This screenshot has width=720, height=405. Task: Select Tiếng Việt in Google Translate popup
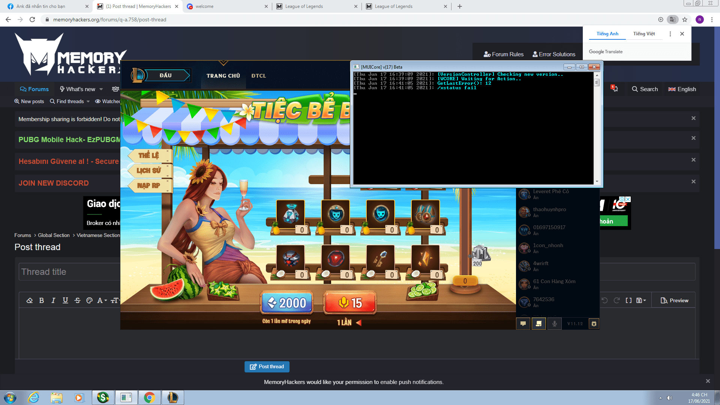coord(644,34)
